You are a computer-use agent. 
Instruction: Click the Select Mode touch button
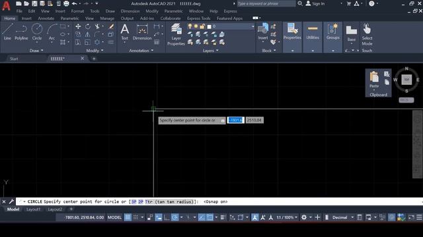point(367,34)
